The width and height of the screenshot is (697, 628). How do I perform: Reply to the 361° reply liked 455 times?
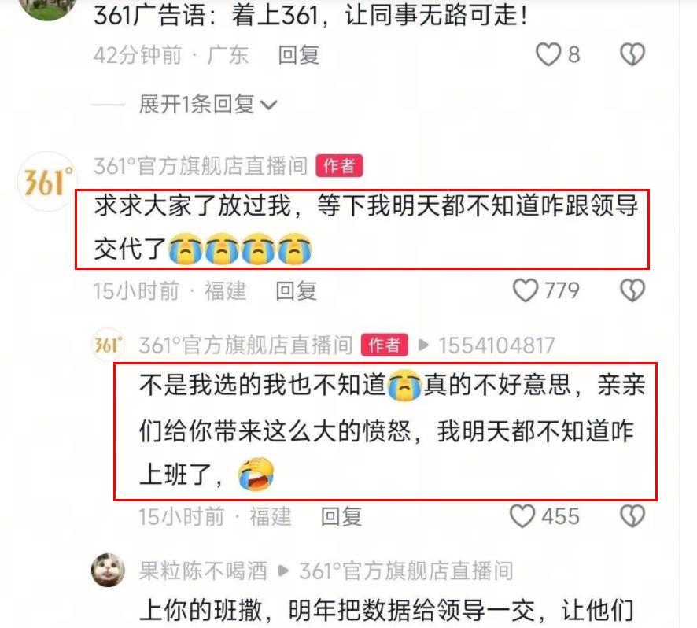point(341,516)
